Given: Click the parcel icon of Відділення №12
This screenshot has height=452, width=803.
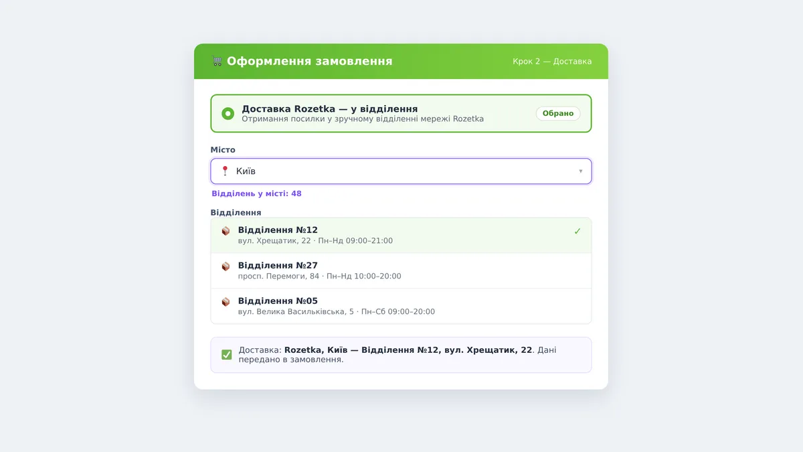Looking at the screenshot, I should [226, 230].
